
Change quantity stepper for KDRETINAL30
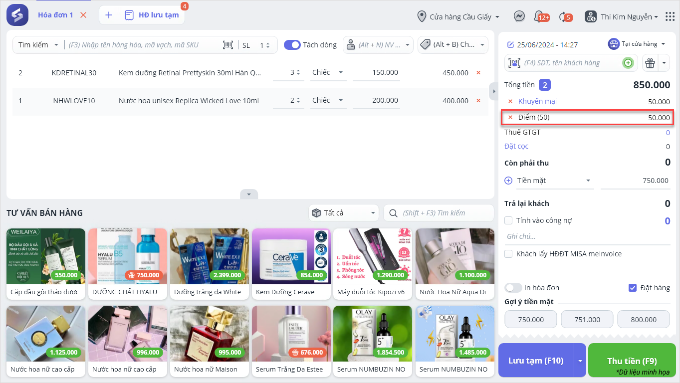(x=299, y=73)
